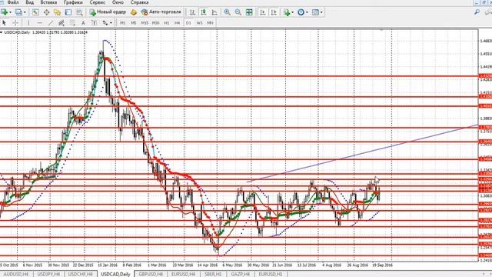Open the Profiles icon
This screenshot has height=277, width=492.
pos(18,12)
